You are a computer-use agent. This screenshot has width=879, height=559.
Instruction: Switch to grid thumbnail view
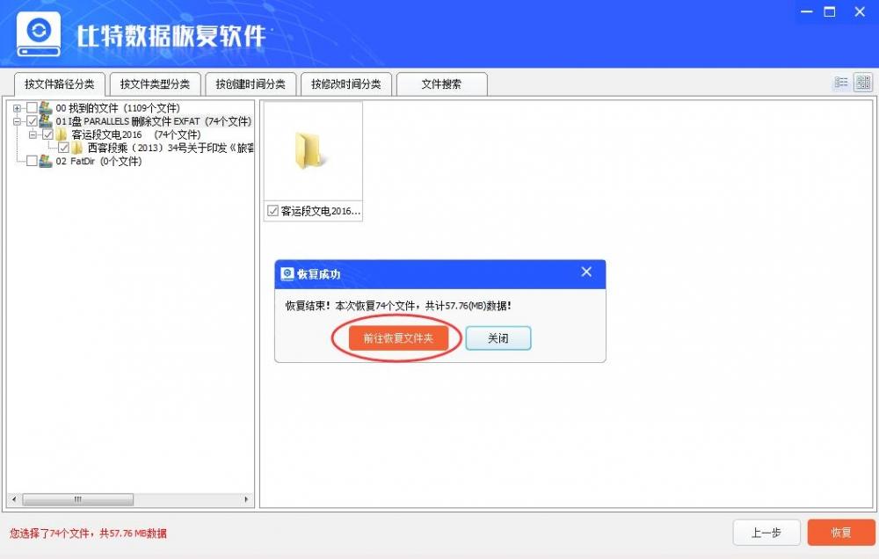861,82
